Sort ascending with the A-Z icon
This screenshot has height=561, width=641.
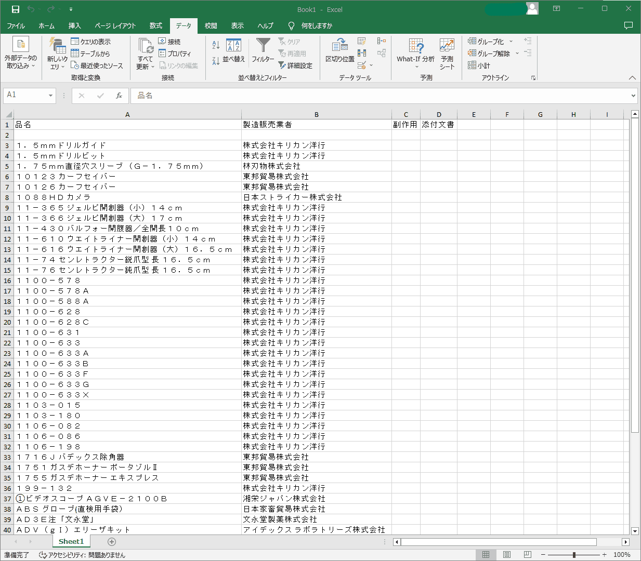(216, 45)
